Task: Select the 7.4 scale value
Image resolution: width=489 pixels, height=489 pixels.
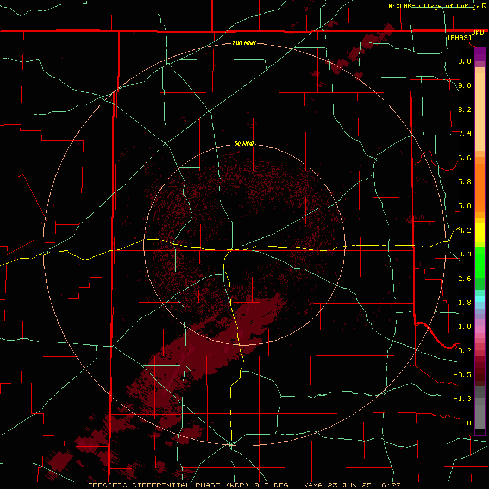Action: point(465,134)
